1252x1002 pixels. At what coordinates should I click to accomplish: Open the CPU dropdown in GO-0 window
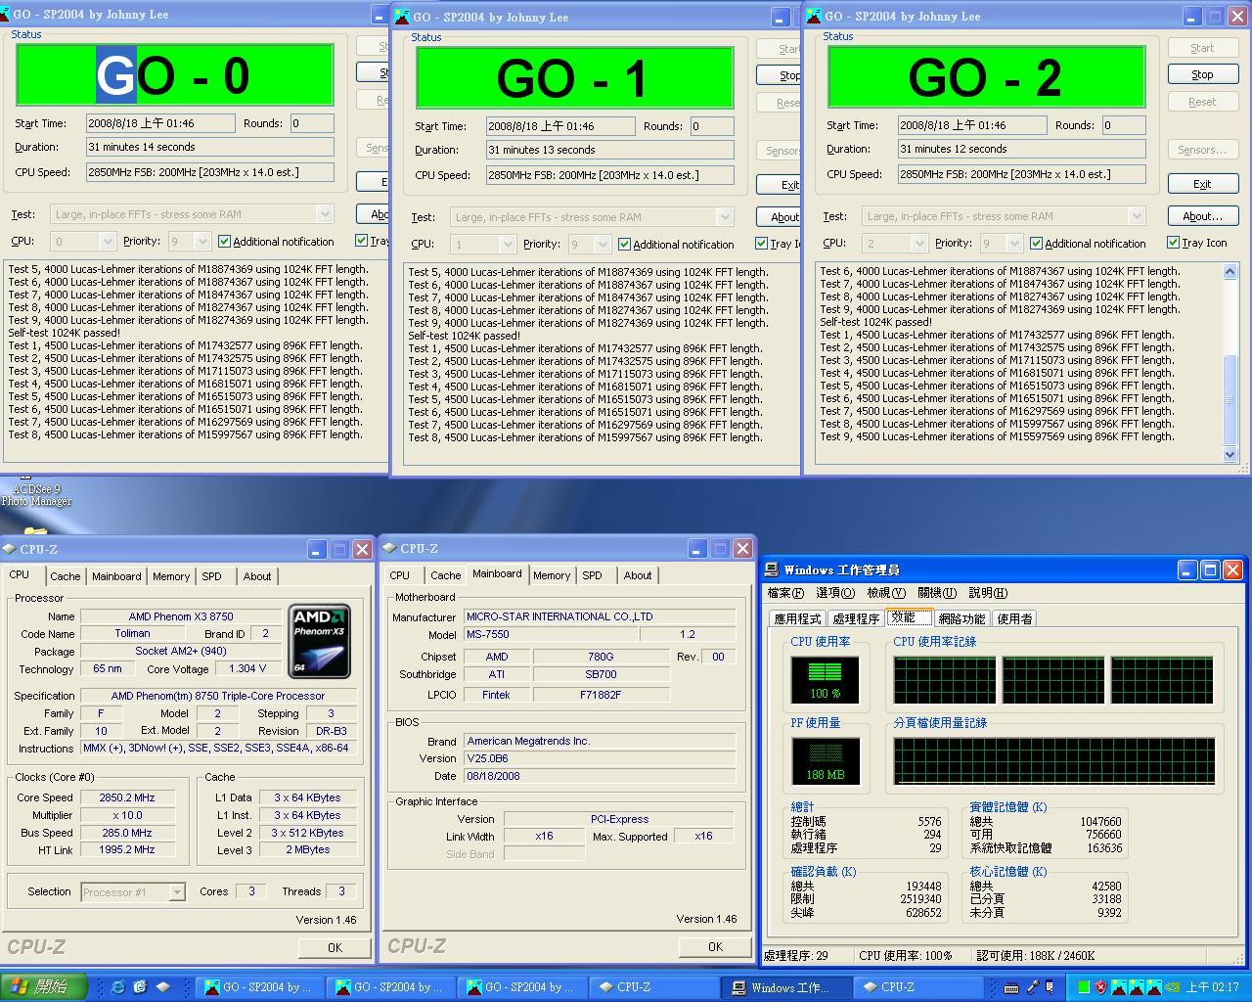(x=108, y=241)
